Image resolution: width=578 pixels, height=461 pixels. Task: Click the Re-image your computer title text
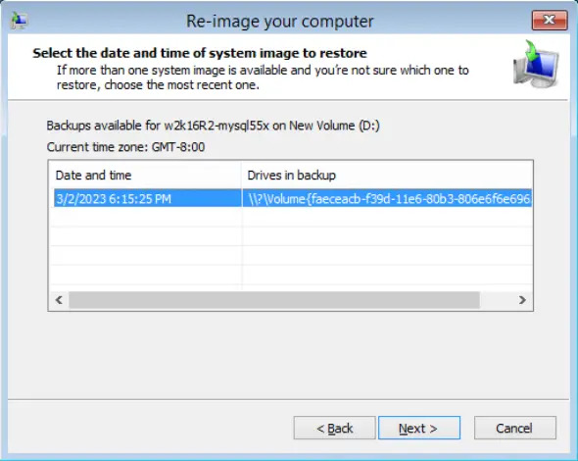point(280,21)
